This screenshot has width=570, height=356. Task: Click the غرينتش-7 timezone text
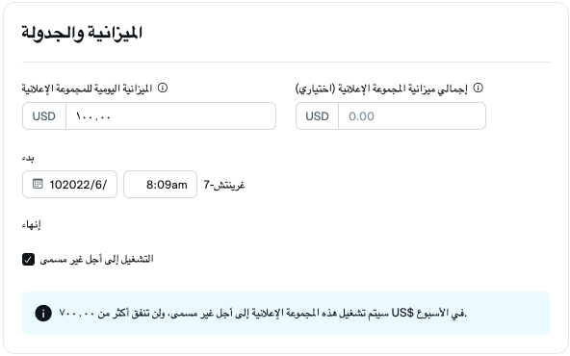tap(224, 185)
